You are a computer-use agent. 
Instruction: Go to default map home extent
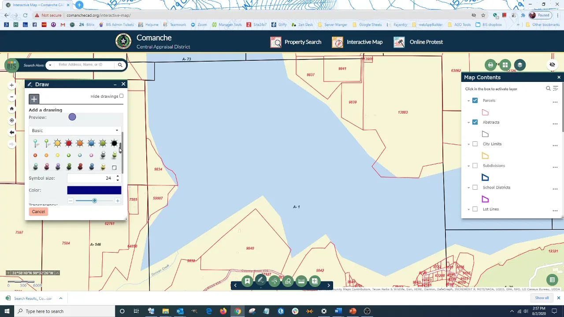(x=12, y=109)
